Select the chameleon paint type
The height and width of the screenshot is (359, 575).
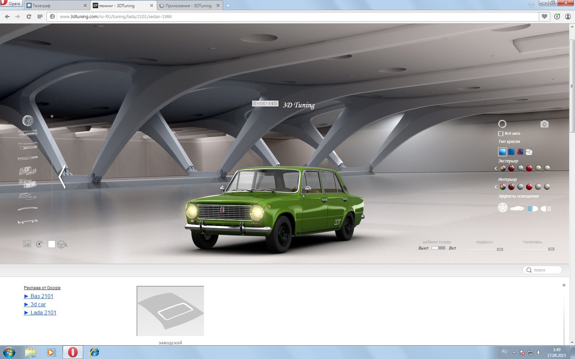tap(520, 152)
